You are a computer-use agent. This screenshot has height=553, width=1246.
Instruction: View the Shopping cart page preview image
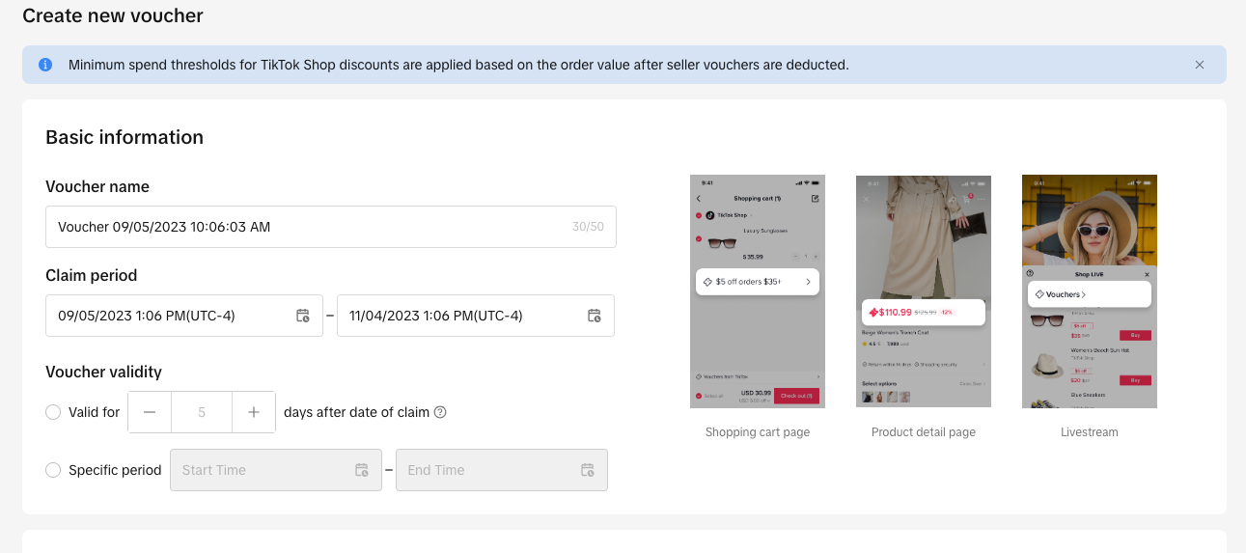tap(758, 291)
